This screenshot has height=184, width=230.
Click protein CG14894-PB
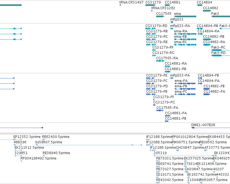point(208,75)
